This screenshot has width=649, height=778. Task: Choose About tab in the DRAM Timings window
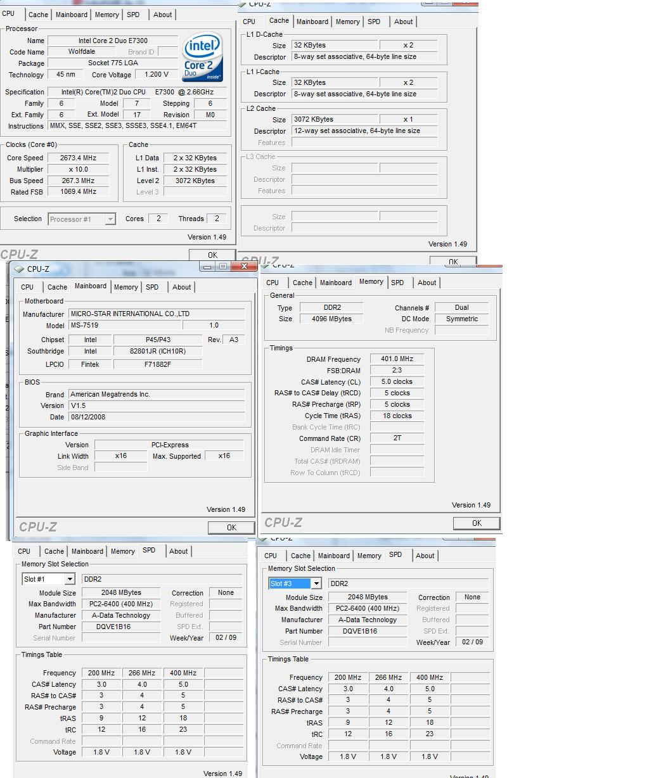pyautogui.click(x=427, y=283)
